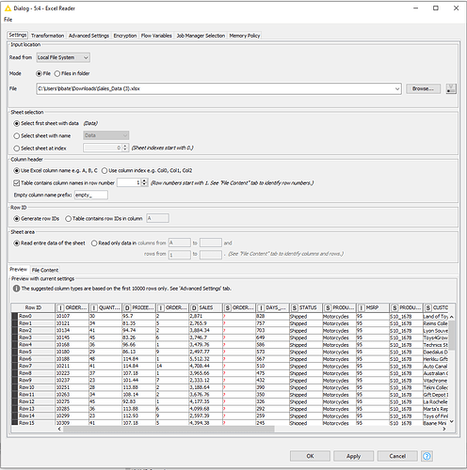Image resolution: width=467 pixels, height=470 pixels.
Task: Click the KNIME warning triangle in title bar
Action: (8, 8)
